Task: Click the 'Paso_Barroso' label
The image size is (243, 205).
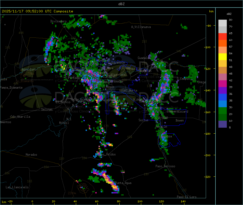Action: click(165, 166)
